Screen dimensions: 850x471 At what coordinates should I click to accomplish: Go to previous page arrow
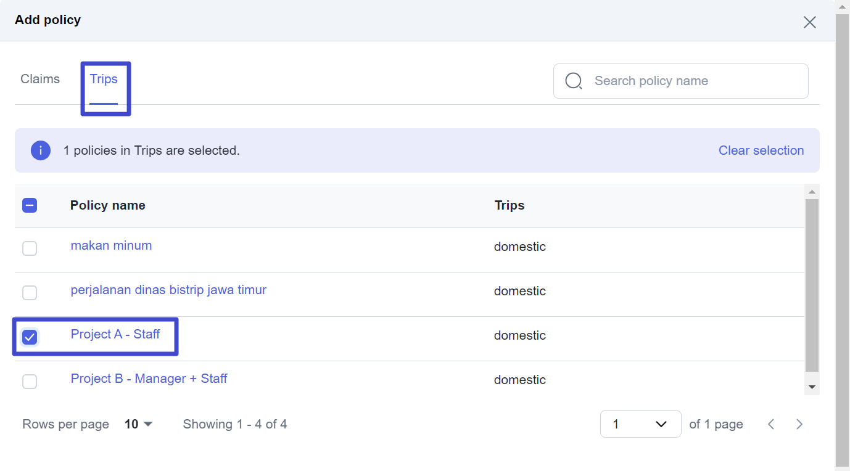(x=771, y=424)
